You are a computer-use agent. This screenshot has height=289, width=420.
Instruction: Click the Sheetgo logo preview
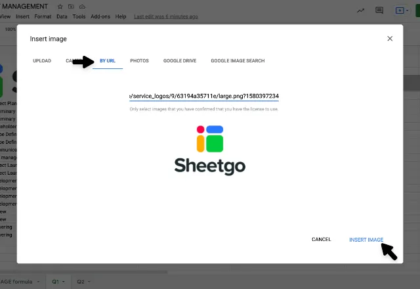pyautogui.click(x=210, y=150)
